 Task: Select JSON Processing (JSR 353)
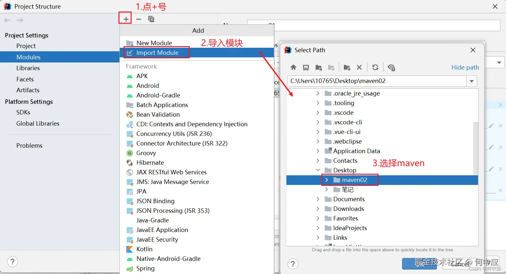(x=197, y=211)
